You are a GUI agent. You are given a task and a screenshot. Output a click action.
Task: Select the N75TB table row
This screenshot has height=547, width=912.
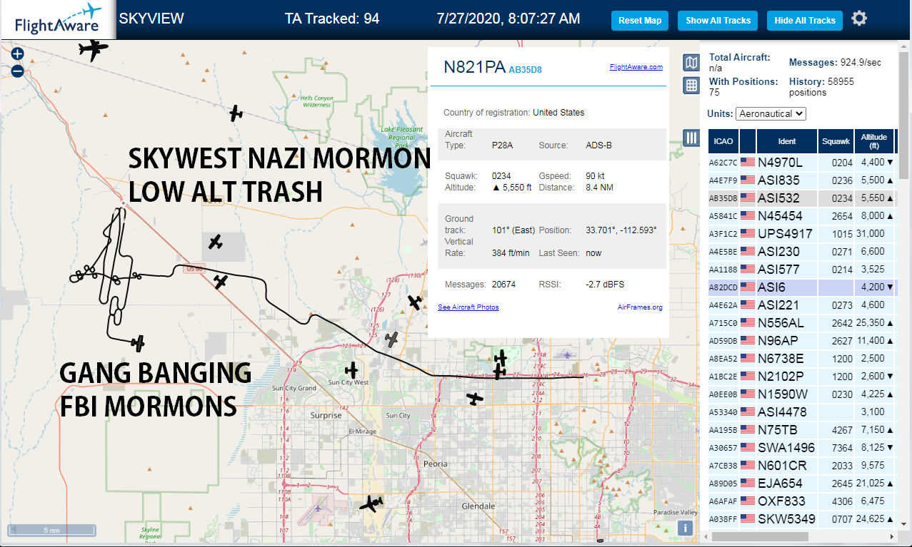click(802, 430)
